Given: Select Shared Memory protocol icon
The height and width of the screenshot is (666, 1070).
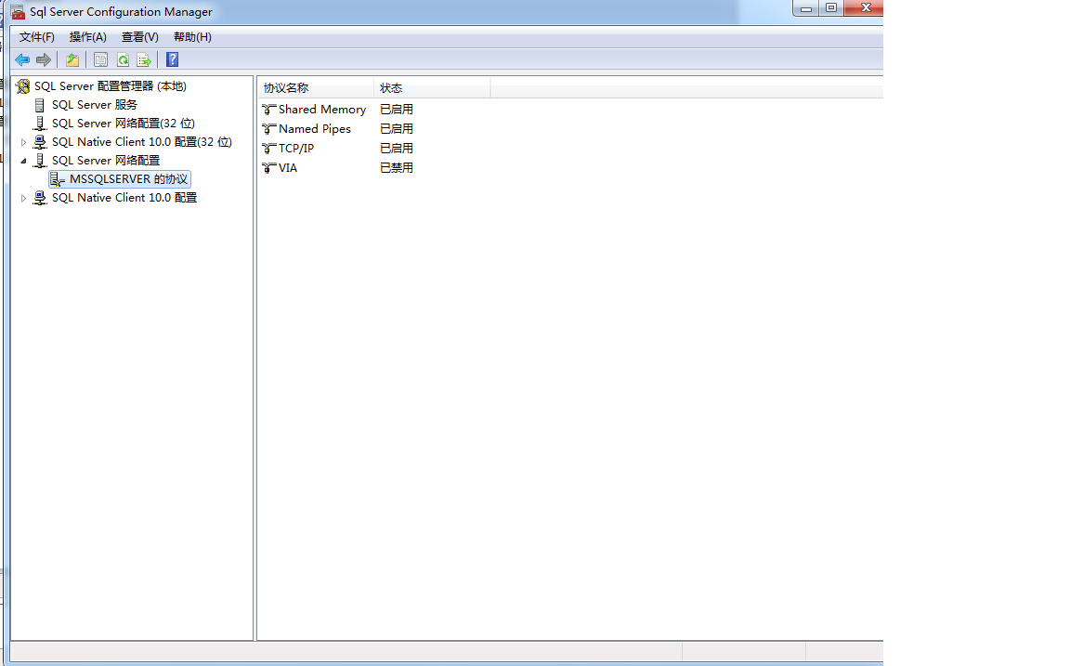Looking at the screenshot, I should point(268,110).
